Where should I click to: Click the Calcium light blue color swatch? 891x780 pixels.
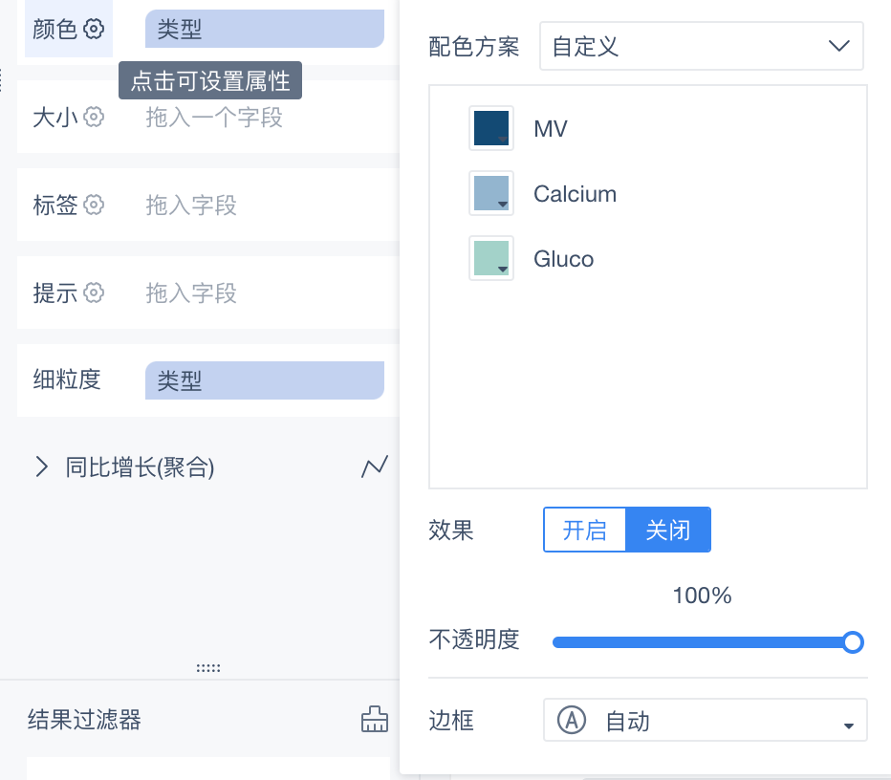[x=491, y=193]
